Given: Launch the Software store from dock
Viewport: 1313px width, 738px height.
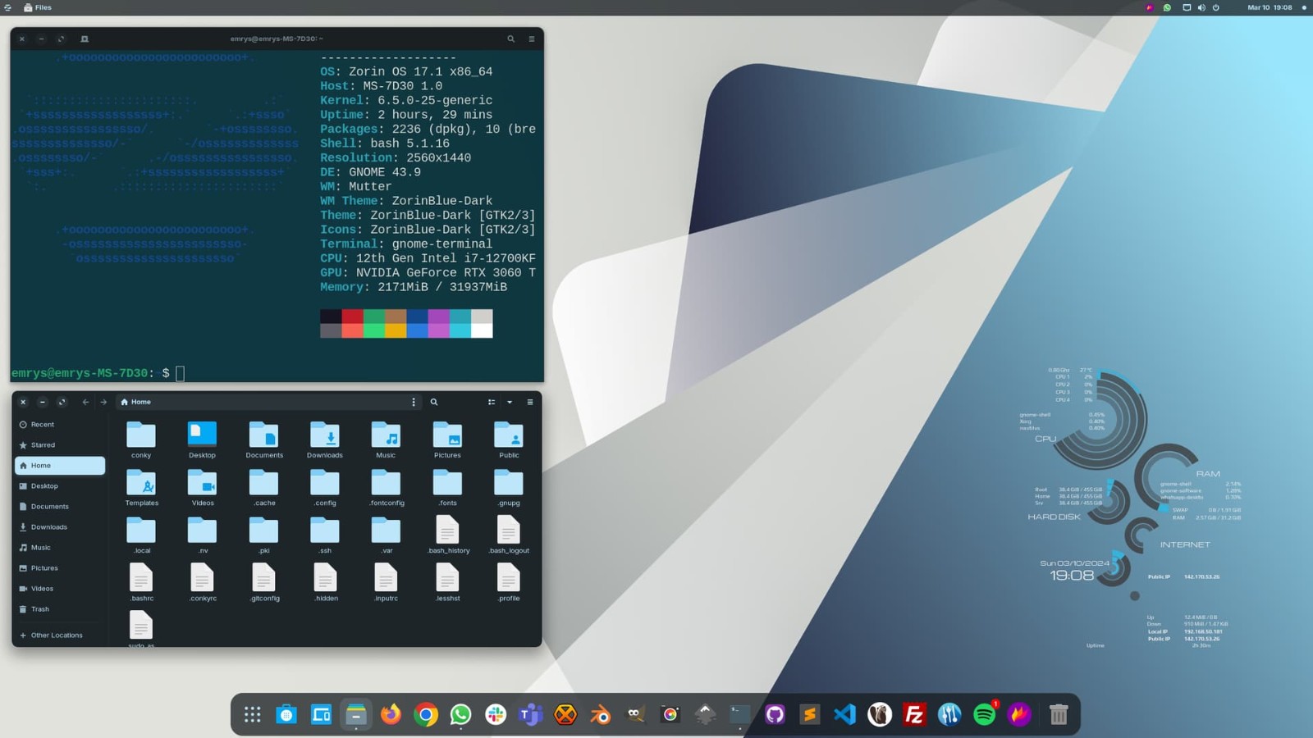Looking at the screenshot, I should click(286, 715).
